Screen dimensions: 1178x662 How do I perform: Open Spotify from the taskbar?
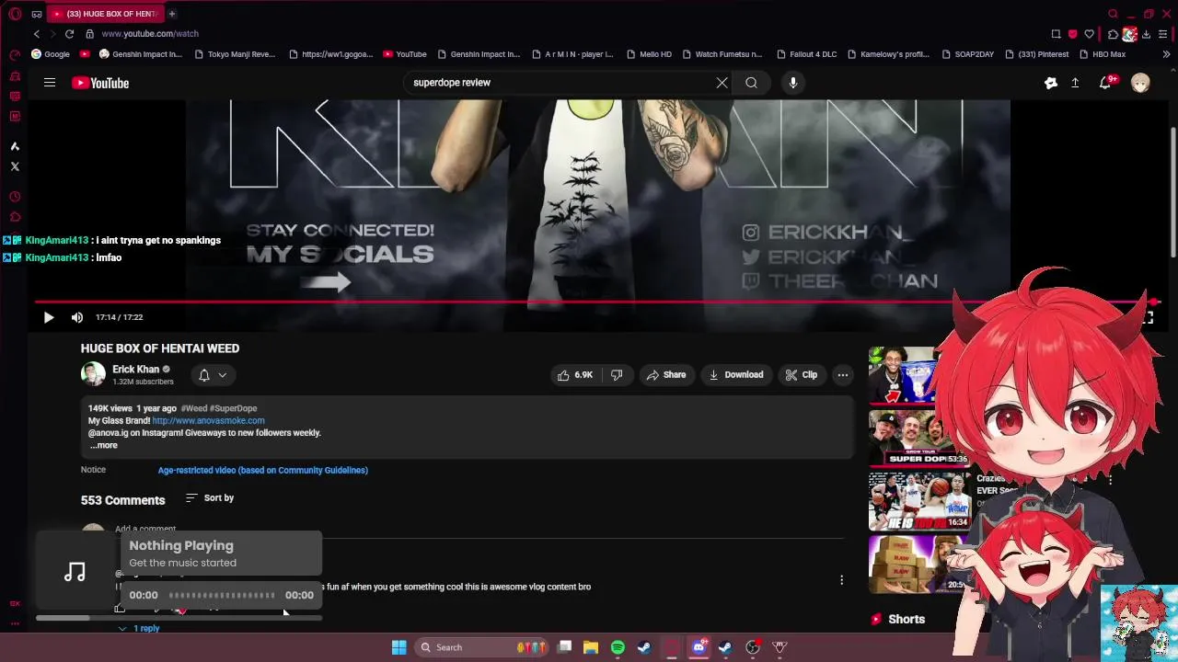[x=618, y=647]
